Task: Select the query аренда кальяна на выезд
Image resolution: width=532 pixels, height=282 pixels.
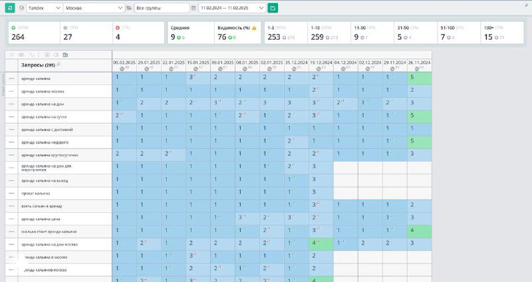Action: pyautogui.click(x=45, y=180)
